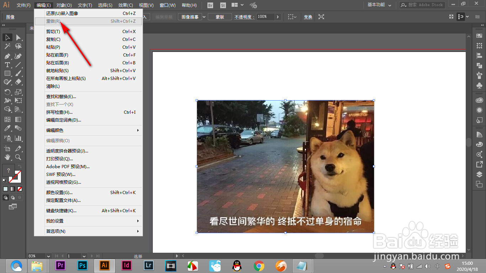
Task: Open the Artboards panel icon
Action: [479, 184]
